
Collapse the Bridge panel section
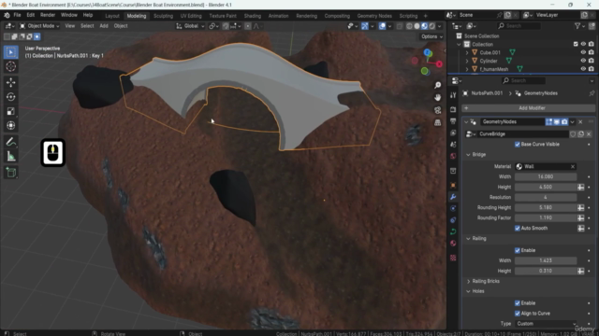coord(468,155)
